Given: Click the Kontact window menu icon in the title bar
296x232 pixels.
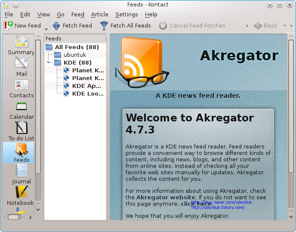Looking at the screenshot, I should (x=6, y=5).
